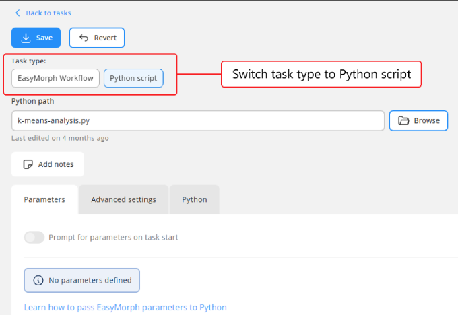The height and width of the screenshot is (315, 458).
Task: Switch to the Parameters tab
Action: (44, 199)
